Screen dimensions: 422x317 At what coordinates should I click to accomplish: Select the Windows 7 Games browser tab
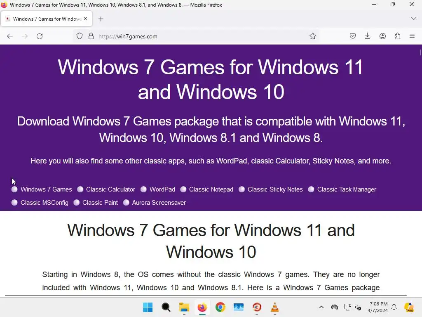point(46,19)
